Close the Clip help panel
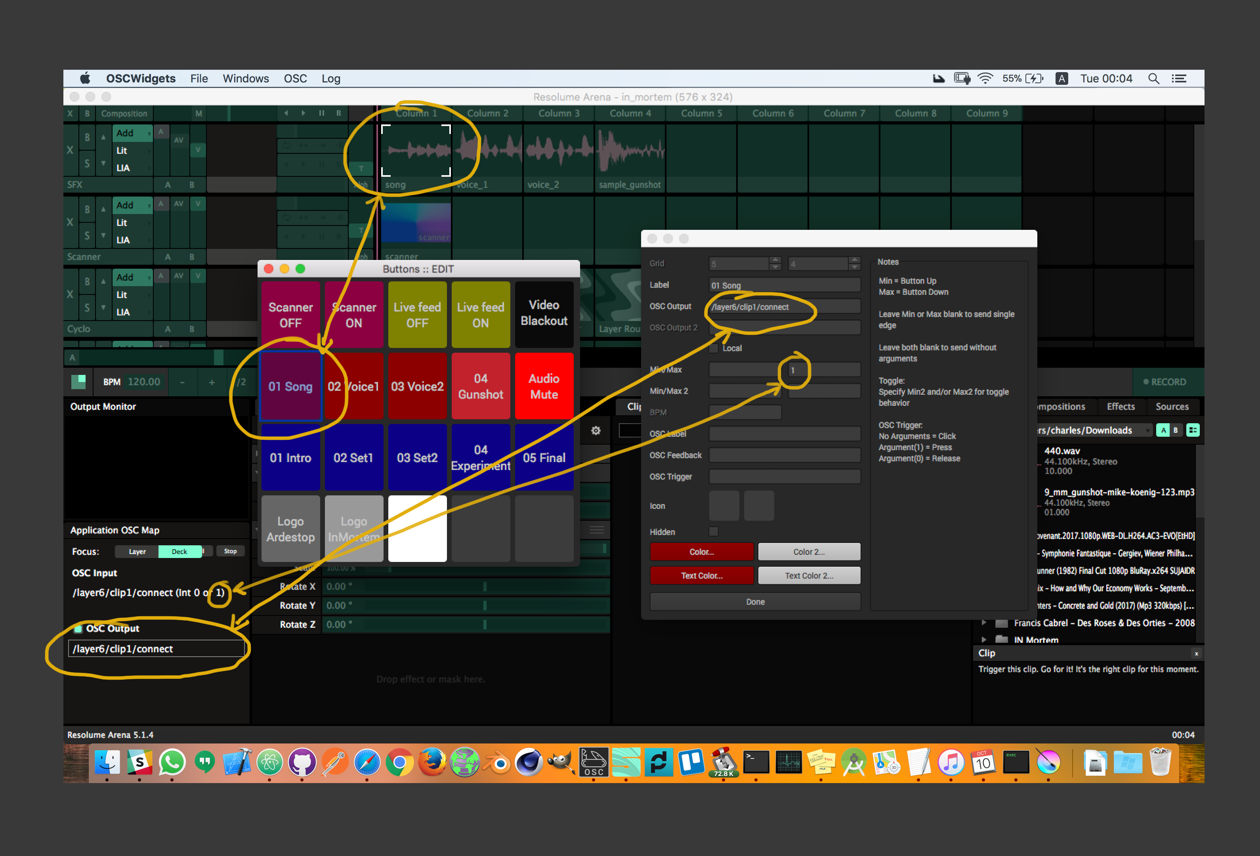1260x856 pixels. pos(1197,653)
